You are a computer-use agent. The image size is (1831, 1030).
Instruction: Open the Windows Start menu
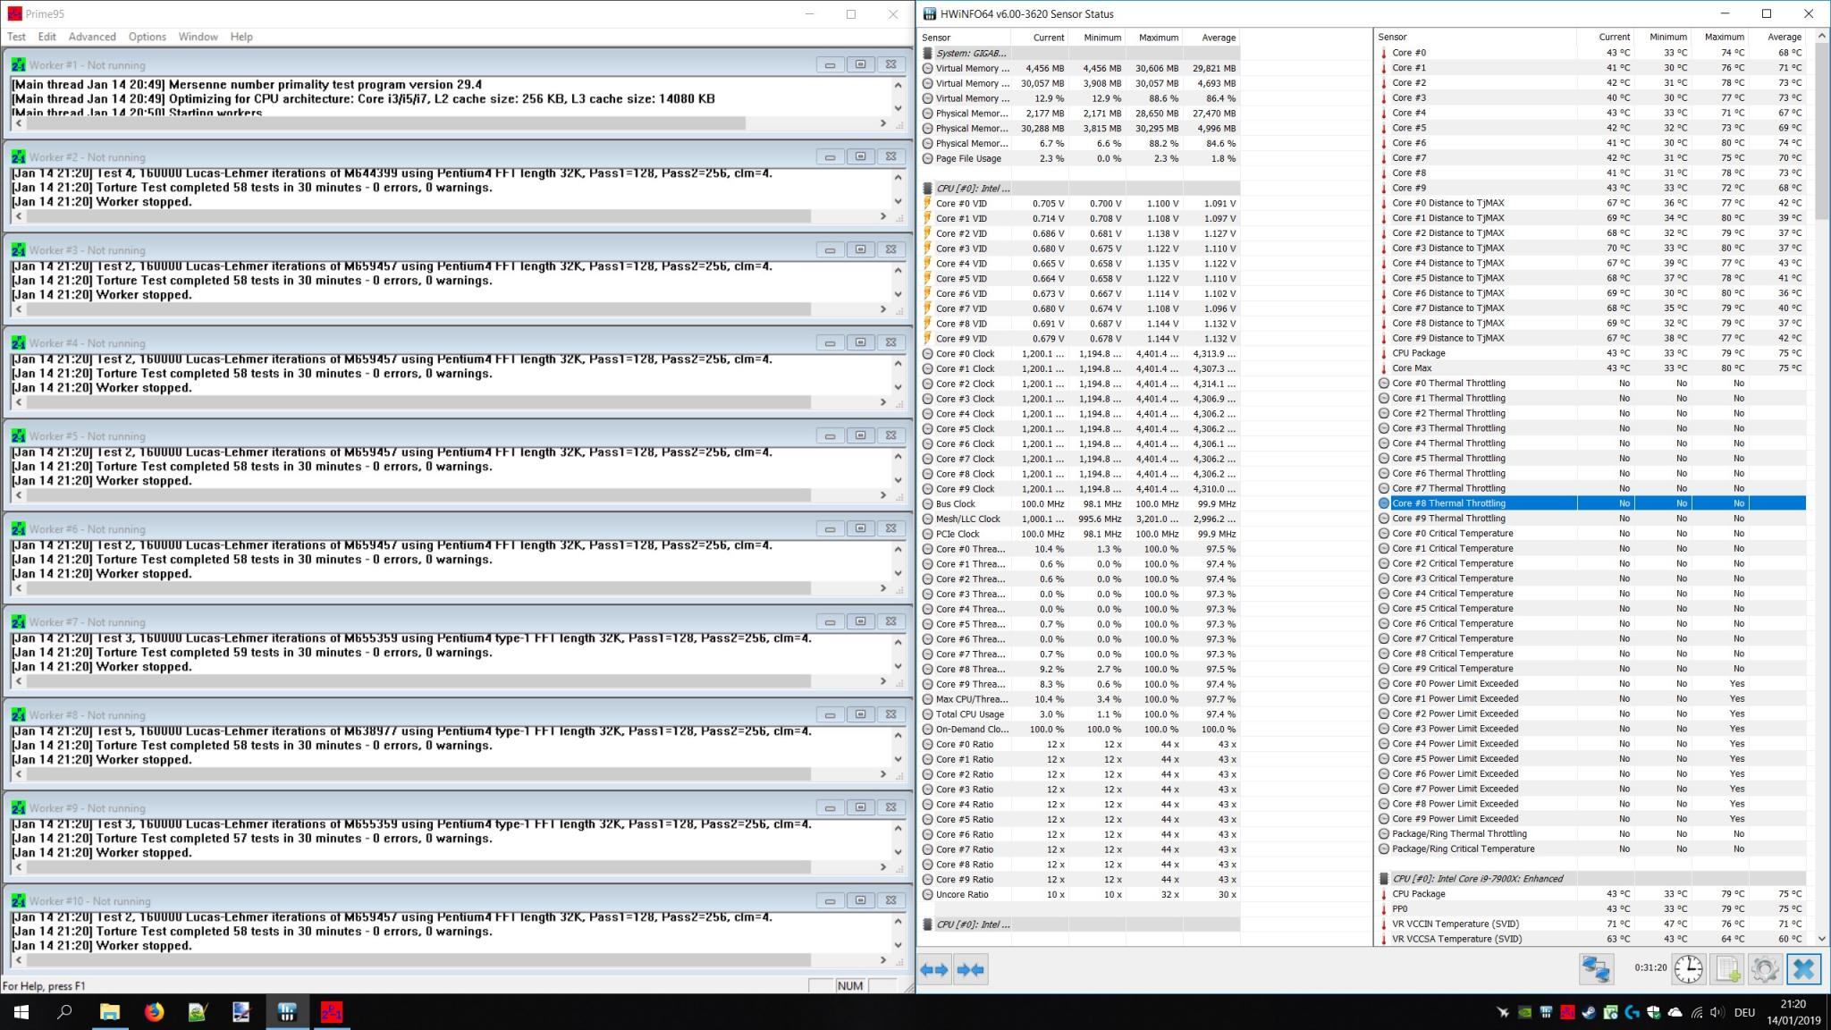click(x=21, y=1012)
